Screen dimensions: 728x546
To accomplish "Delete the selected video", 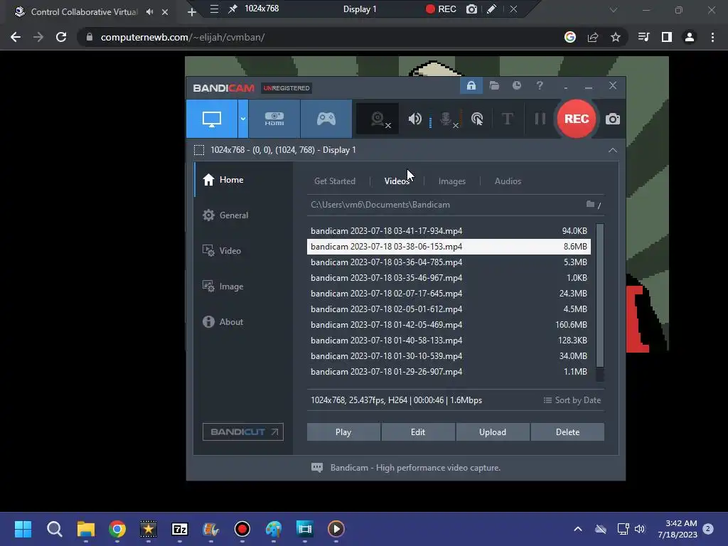I will click(567, 432).
